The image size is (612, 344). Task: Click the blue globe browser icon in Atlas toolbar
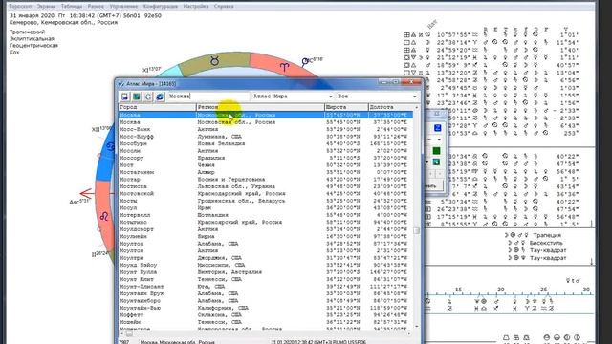point(160,97)
